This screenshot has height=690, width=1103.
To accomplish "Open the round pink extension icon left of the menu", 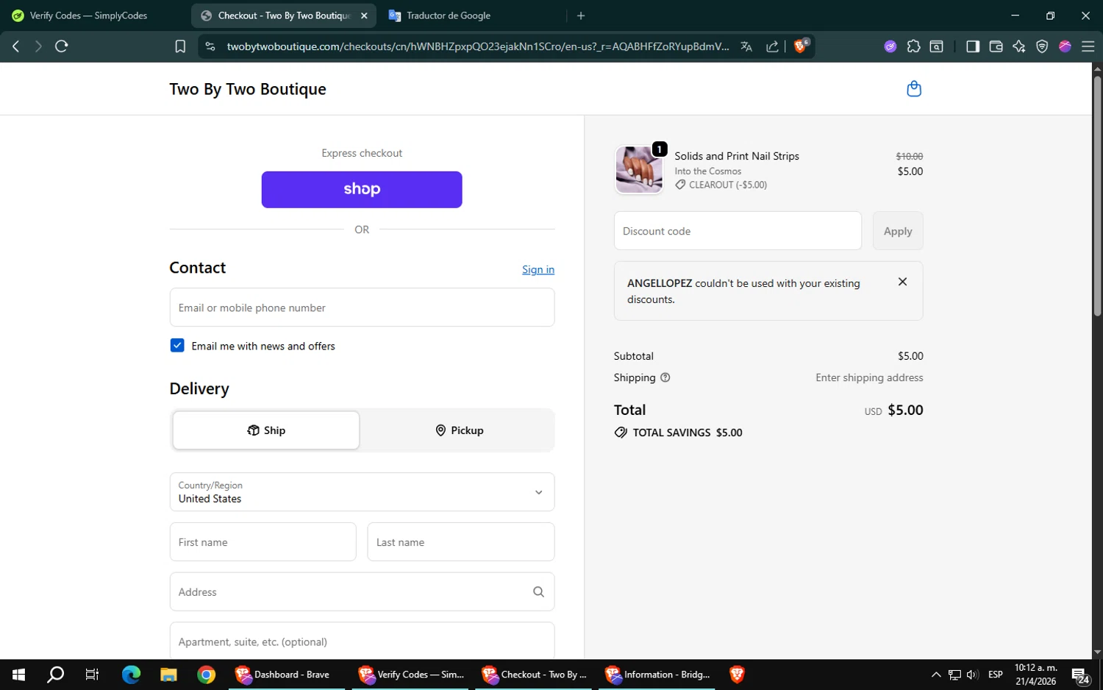I will tap(1065, 46).
